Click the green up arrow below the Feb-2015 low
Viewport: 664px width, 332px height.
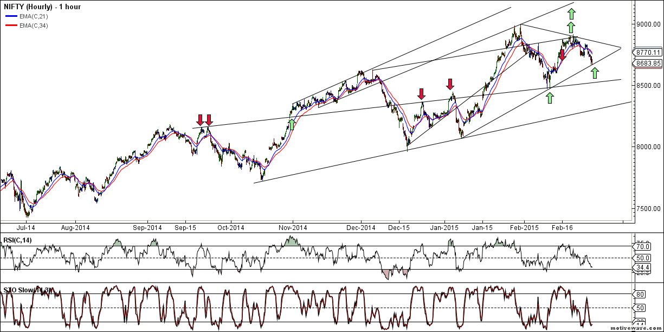click(550, 98)
